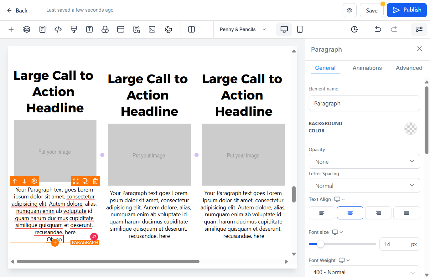The image size is (430, 277).
Task: Open the custom code icon
Action: click(x=58, y=29)
